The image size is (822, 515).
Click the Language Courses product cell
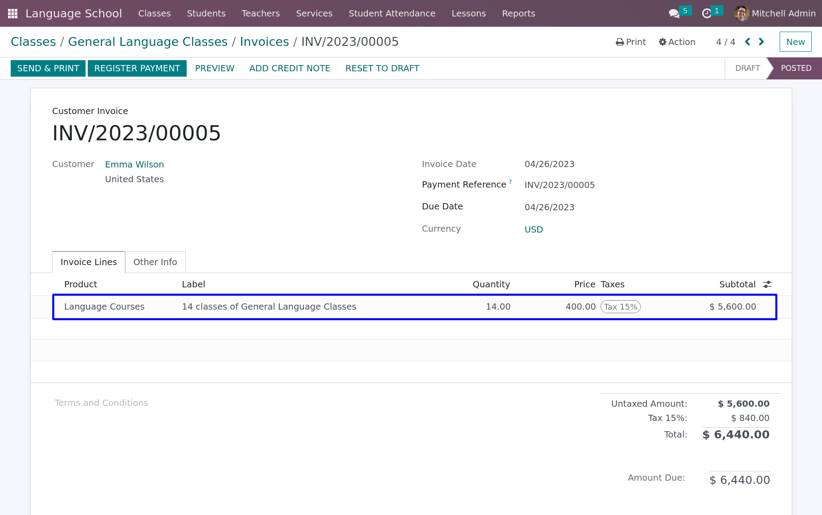(104, 307)
